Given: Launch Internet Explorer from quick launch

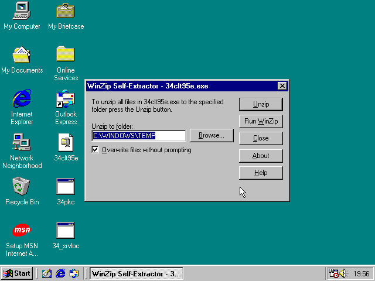Looking at the screenshot, I should (x=60, y=273).
